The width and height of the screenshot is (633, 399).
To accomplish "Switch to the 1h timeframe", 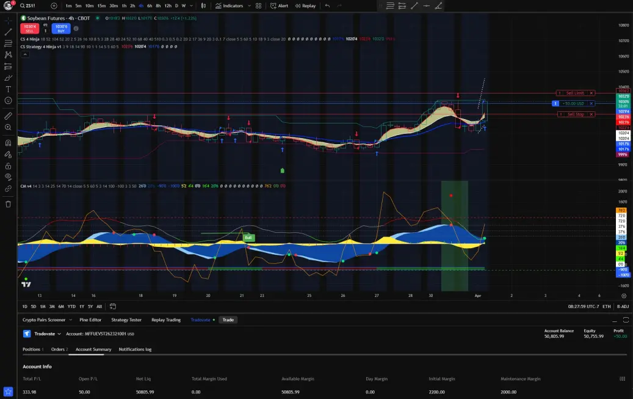I will pos(124,5).
